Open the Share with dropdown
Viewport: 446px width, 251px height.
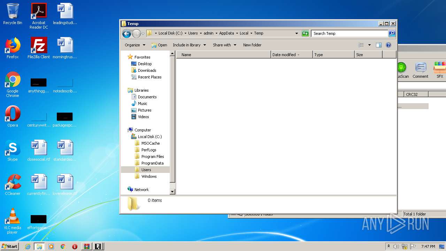pos(224,45)
